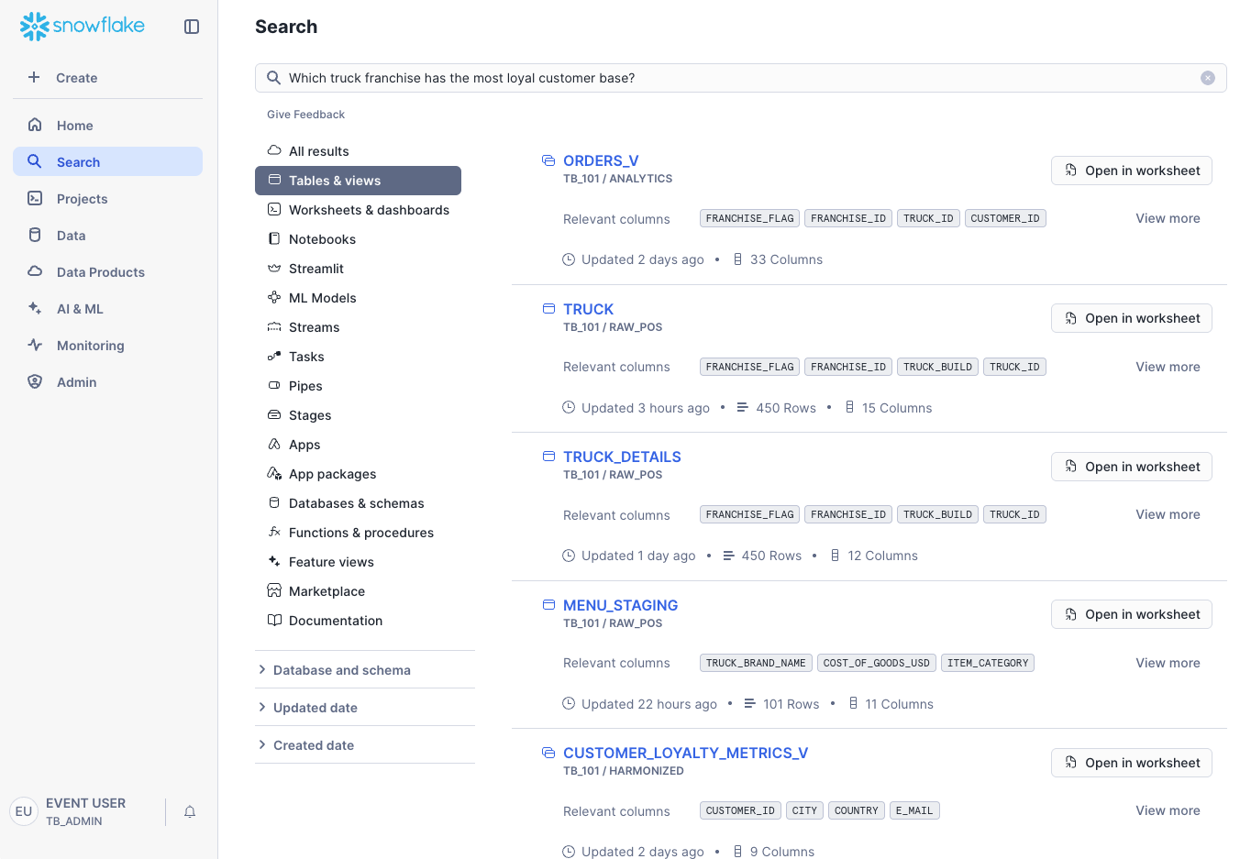1240x859 pixels.
Task: Expand the Created date filter
Action: 312,745
